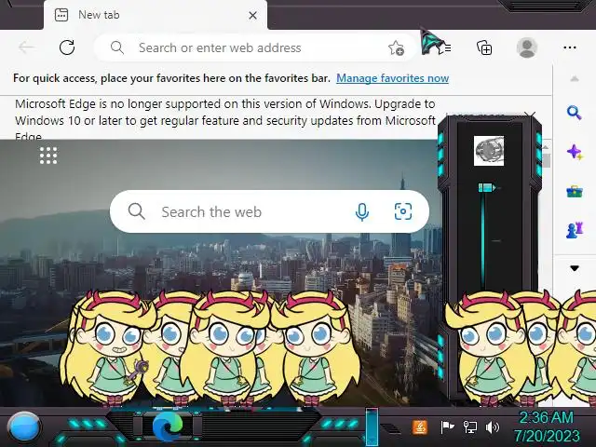Screen dimensions: 596x447
Task: Open the Collections icon in toolbar
Action: coord(484,47)
